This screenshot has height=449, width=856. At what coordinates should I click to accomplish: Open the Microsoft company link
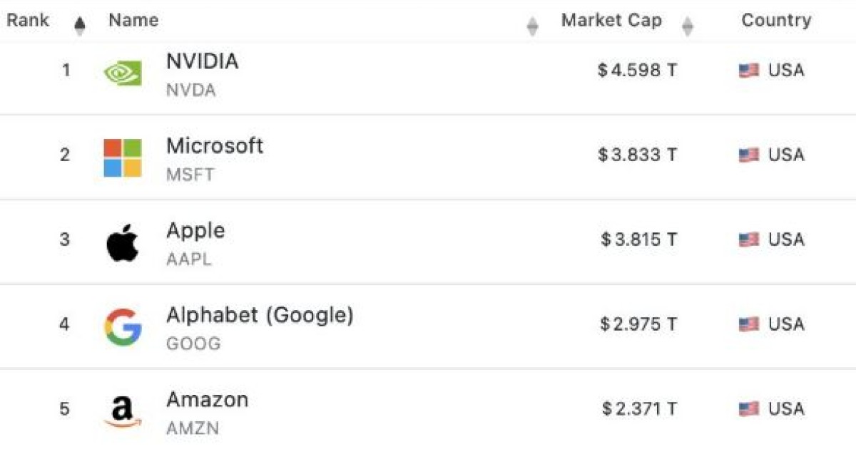[x=215, y=146]
